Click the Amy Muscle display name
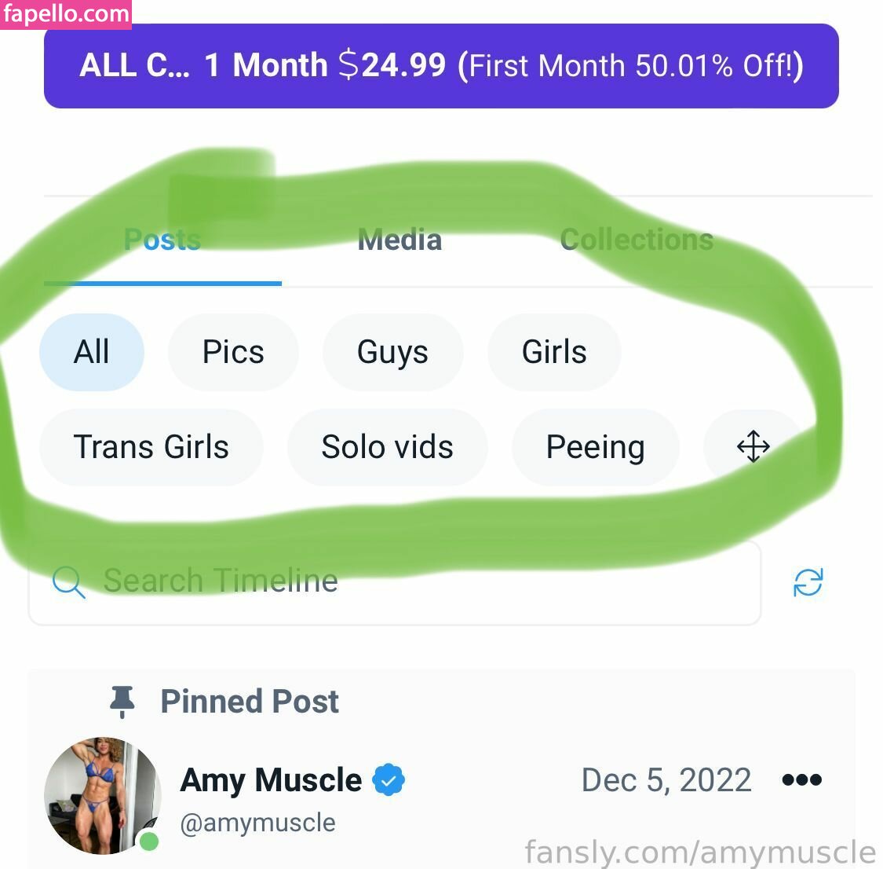This screenshot has width=883, height=869. pos(271,780)
